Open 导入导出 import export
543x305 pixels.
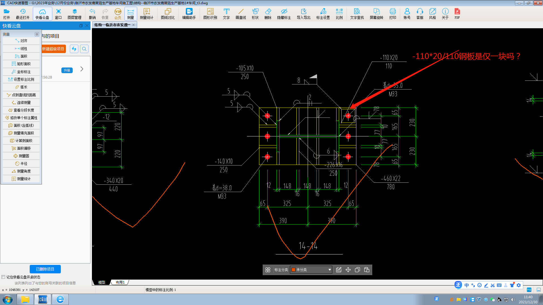303,14
